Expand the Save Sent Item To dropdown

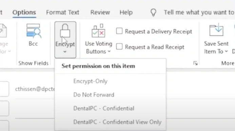226,52
